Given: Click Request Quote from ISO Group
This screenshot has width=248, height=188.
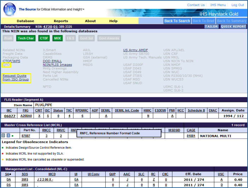Looking at the screenshot, I should (16, 77).
